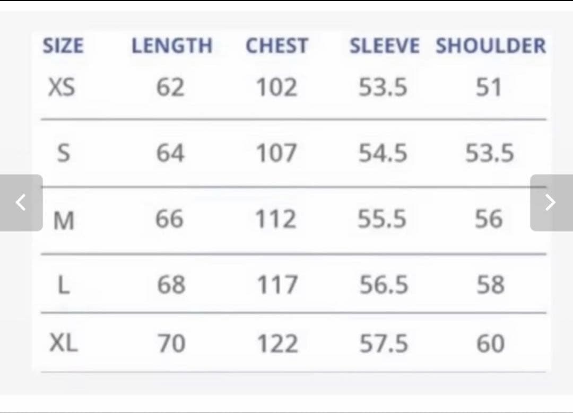Click the M sleeve value 55.5
The width and height of the screenshot is (573, 413).
coord(382,219)
